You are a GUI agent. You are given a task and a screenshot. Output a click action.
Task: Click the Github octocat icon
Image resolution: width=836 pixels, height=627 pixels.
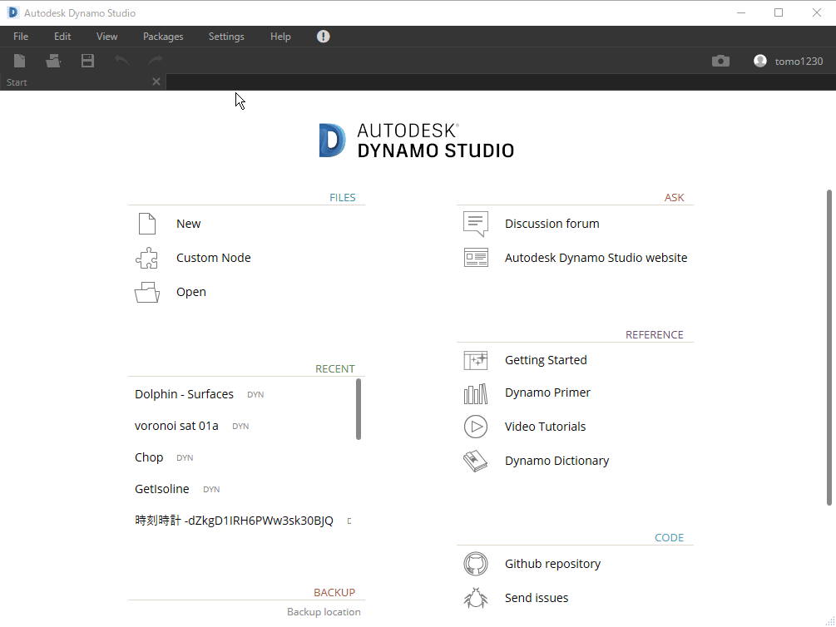[476, 564]
